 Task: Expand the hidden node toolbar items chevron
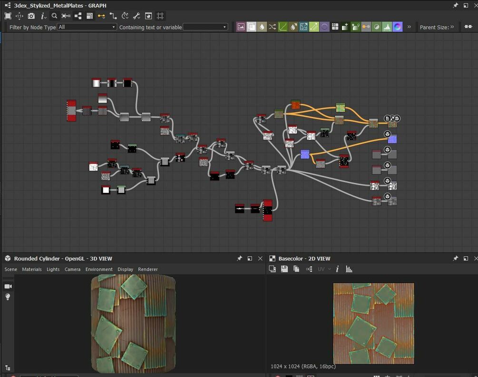[x=409, y=27]
